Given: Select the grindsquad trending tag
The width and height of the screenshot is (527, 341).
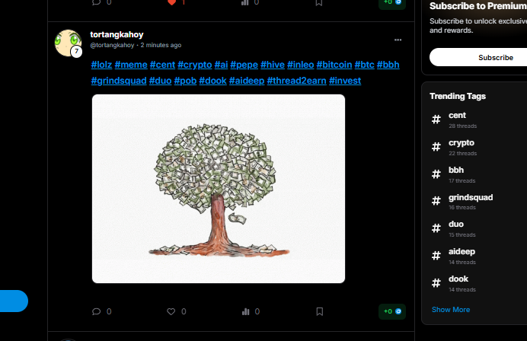Looking at the screenshot, I should (471, 197).
